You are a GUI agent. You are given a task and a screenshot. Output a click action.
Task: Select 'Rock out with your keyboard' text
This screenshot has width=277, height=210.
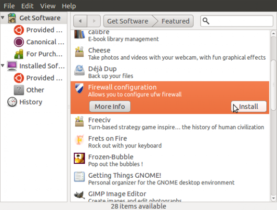tap(125, 146)
